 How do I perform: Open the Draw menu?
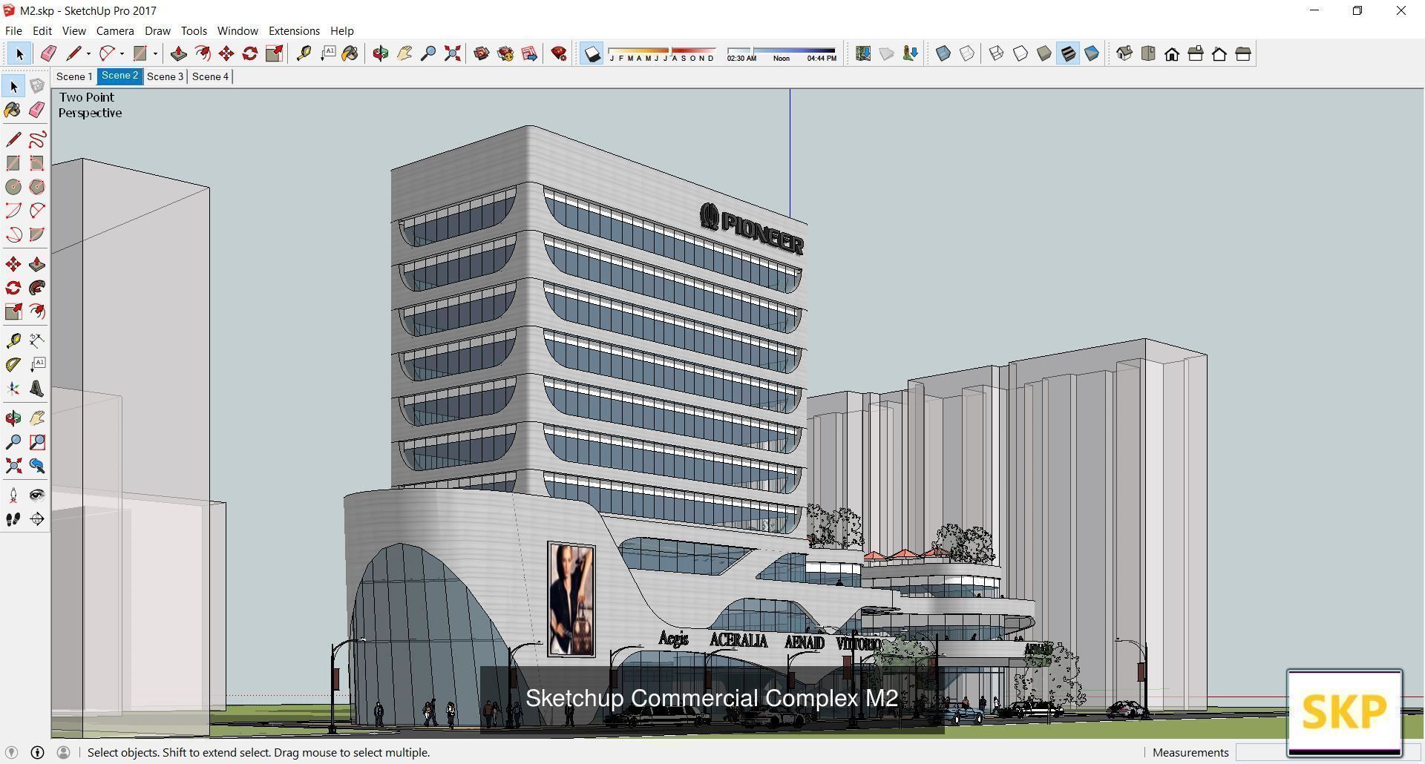pos(157,31)
